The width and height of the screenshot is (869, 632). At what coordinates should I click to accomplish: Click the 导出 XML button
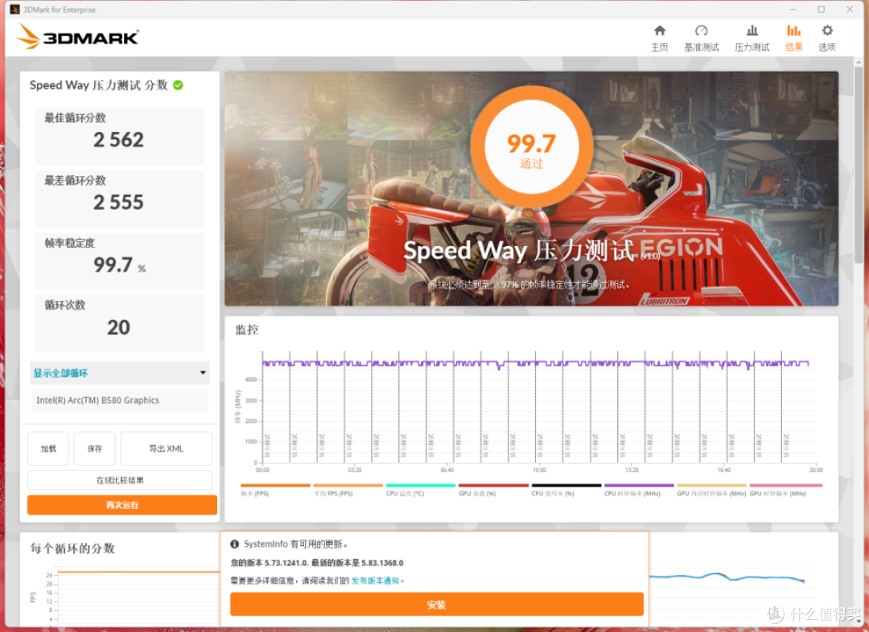click(167, 449)
